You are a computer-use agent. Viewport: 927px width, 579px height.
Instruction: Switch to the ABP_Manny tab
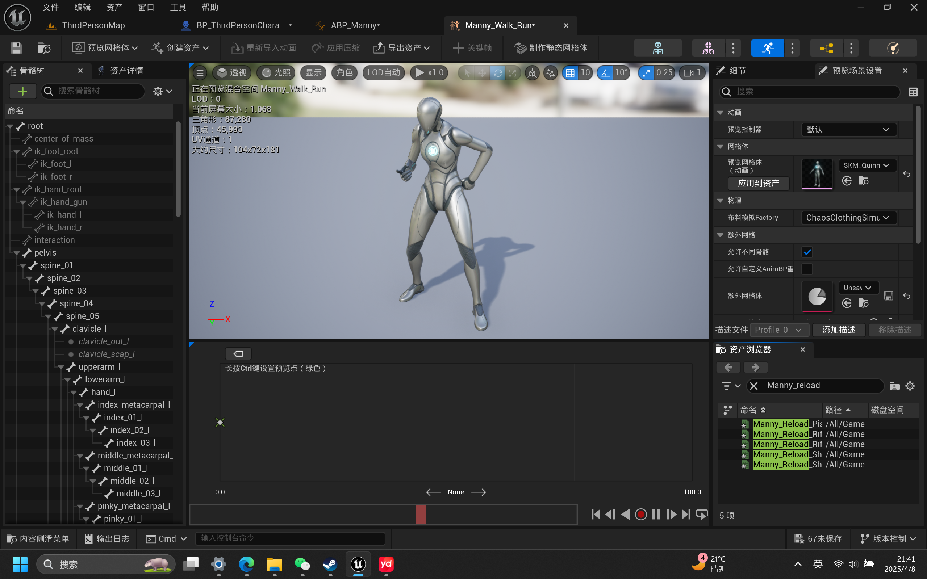(x=355, y=25)
